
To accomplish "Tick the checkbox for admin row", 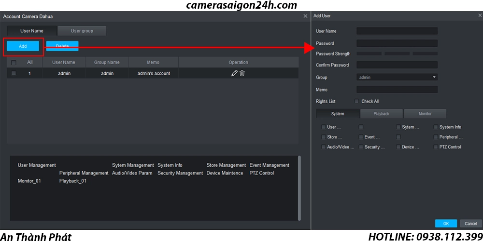I will coord(14,73).
